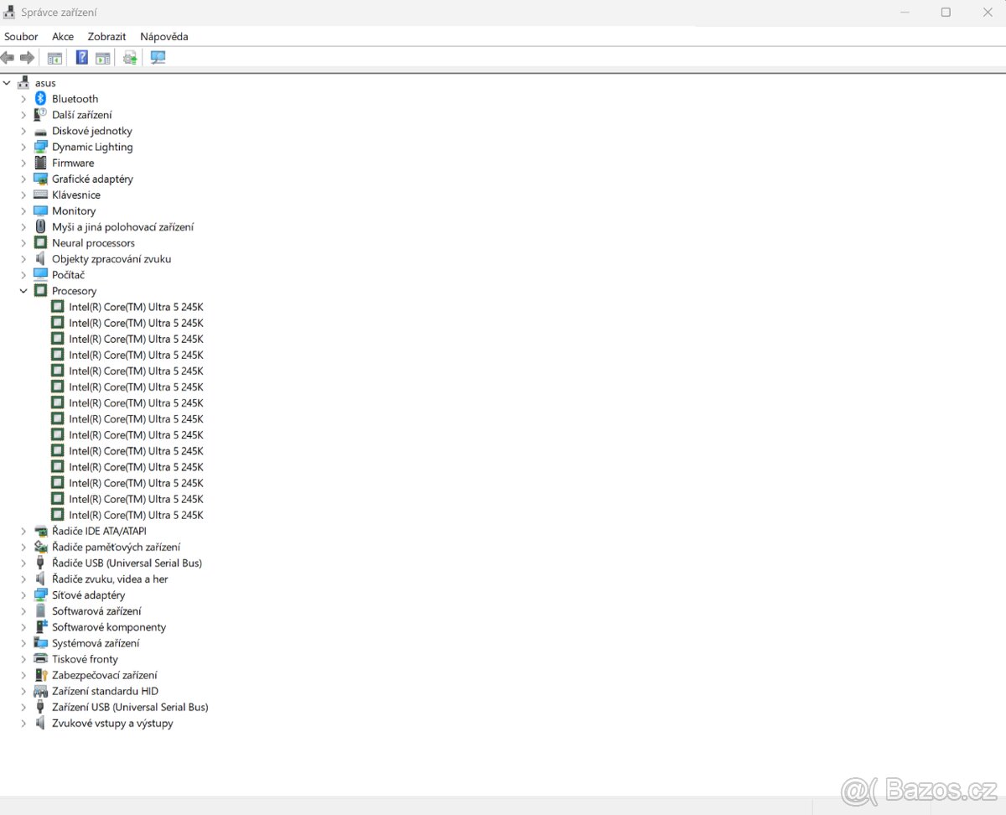Click the Firmware chip icon
Viewport: 1006px width, 815px height.
[x=40, y=163]
